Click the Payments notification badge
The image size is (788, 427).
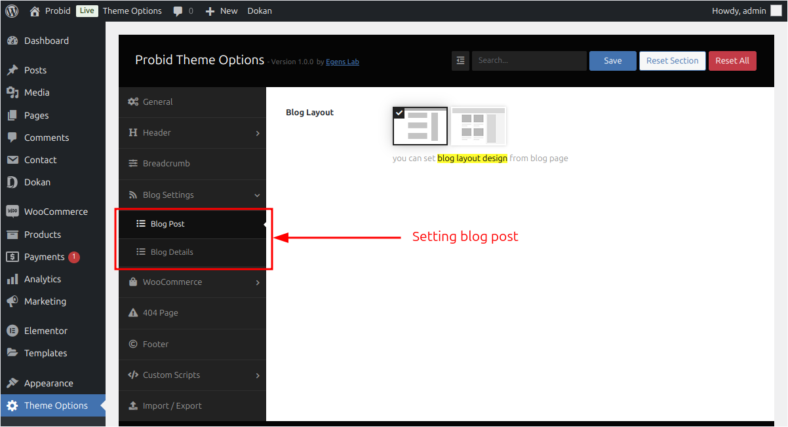click(74, 257)
